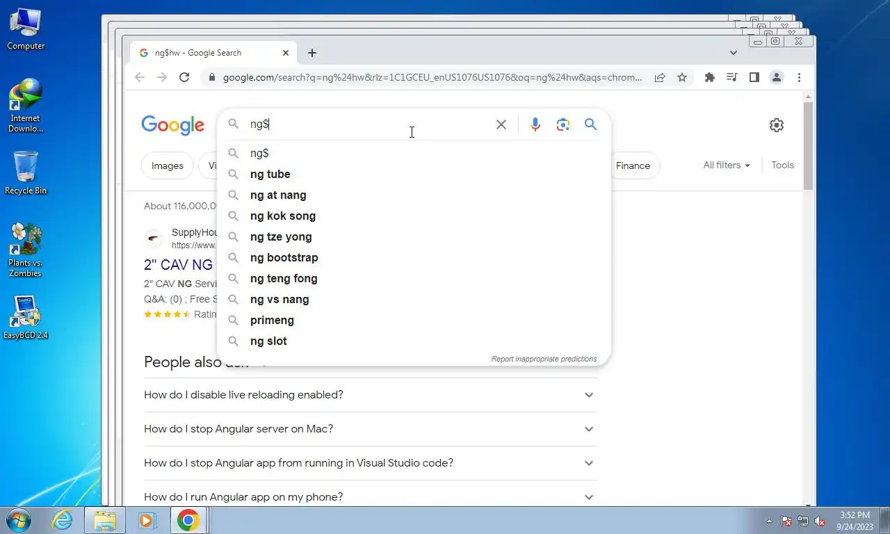This screenshot has width=890, height=534.
Task: Choose suggestion 'ng slot'
Action: coord(414,341)
